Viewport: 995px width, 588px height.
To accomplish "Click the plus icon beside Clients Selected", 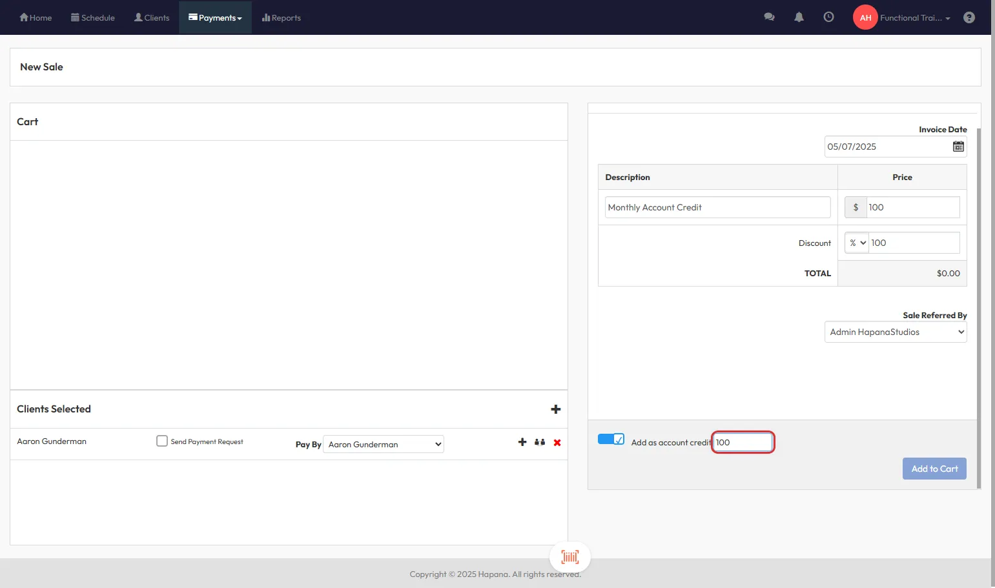I will [x=555, y=409].
